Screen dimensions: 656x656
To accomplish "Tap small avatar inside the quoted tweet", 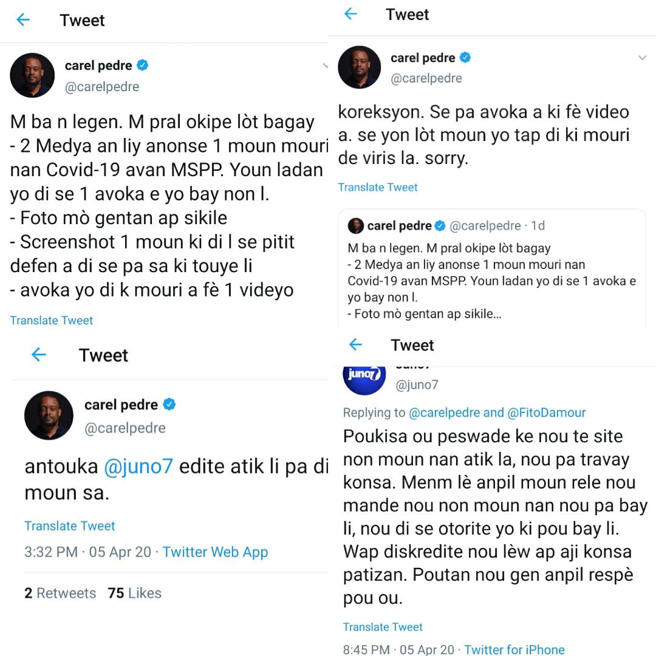I will (355, 226).
